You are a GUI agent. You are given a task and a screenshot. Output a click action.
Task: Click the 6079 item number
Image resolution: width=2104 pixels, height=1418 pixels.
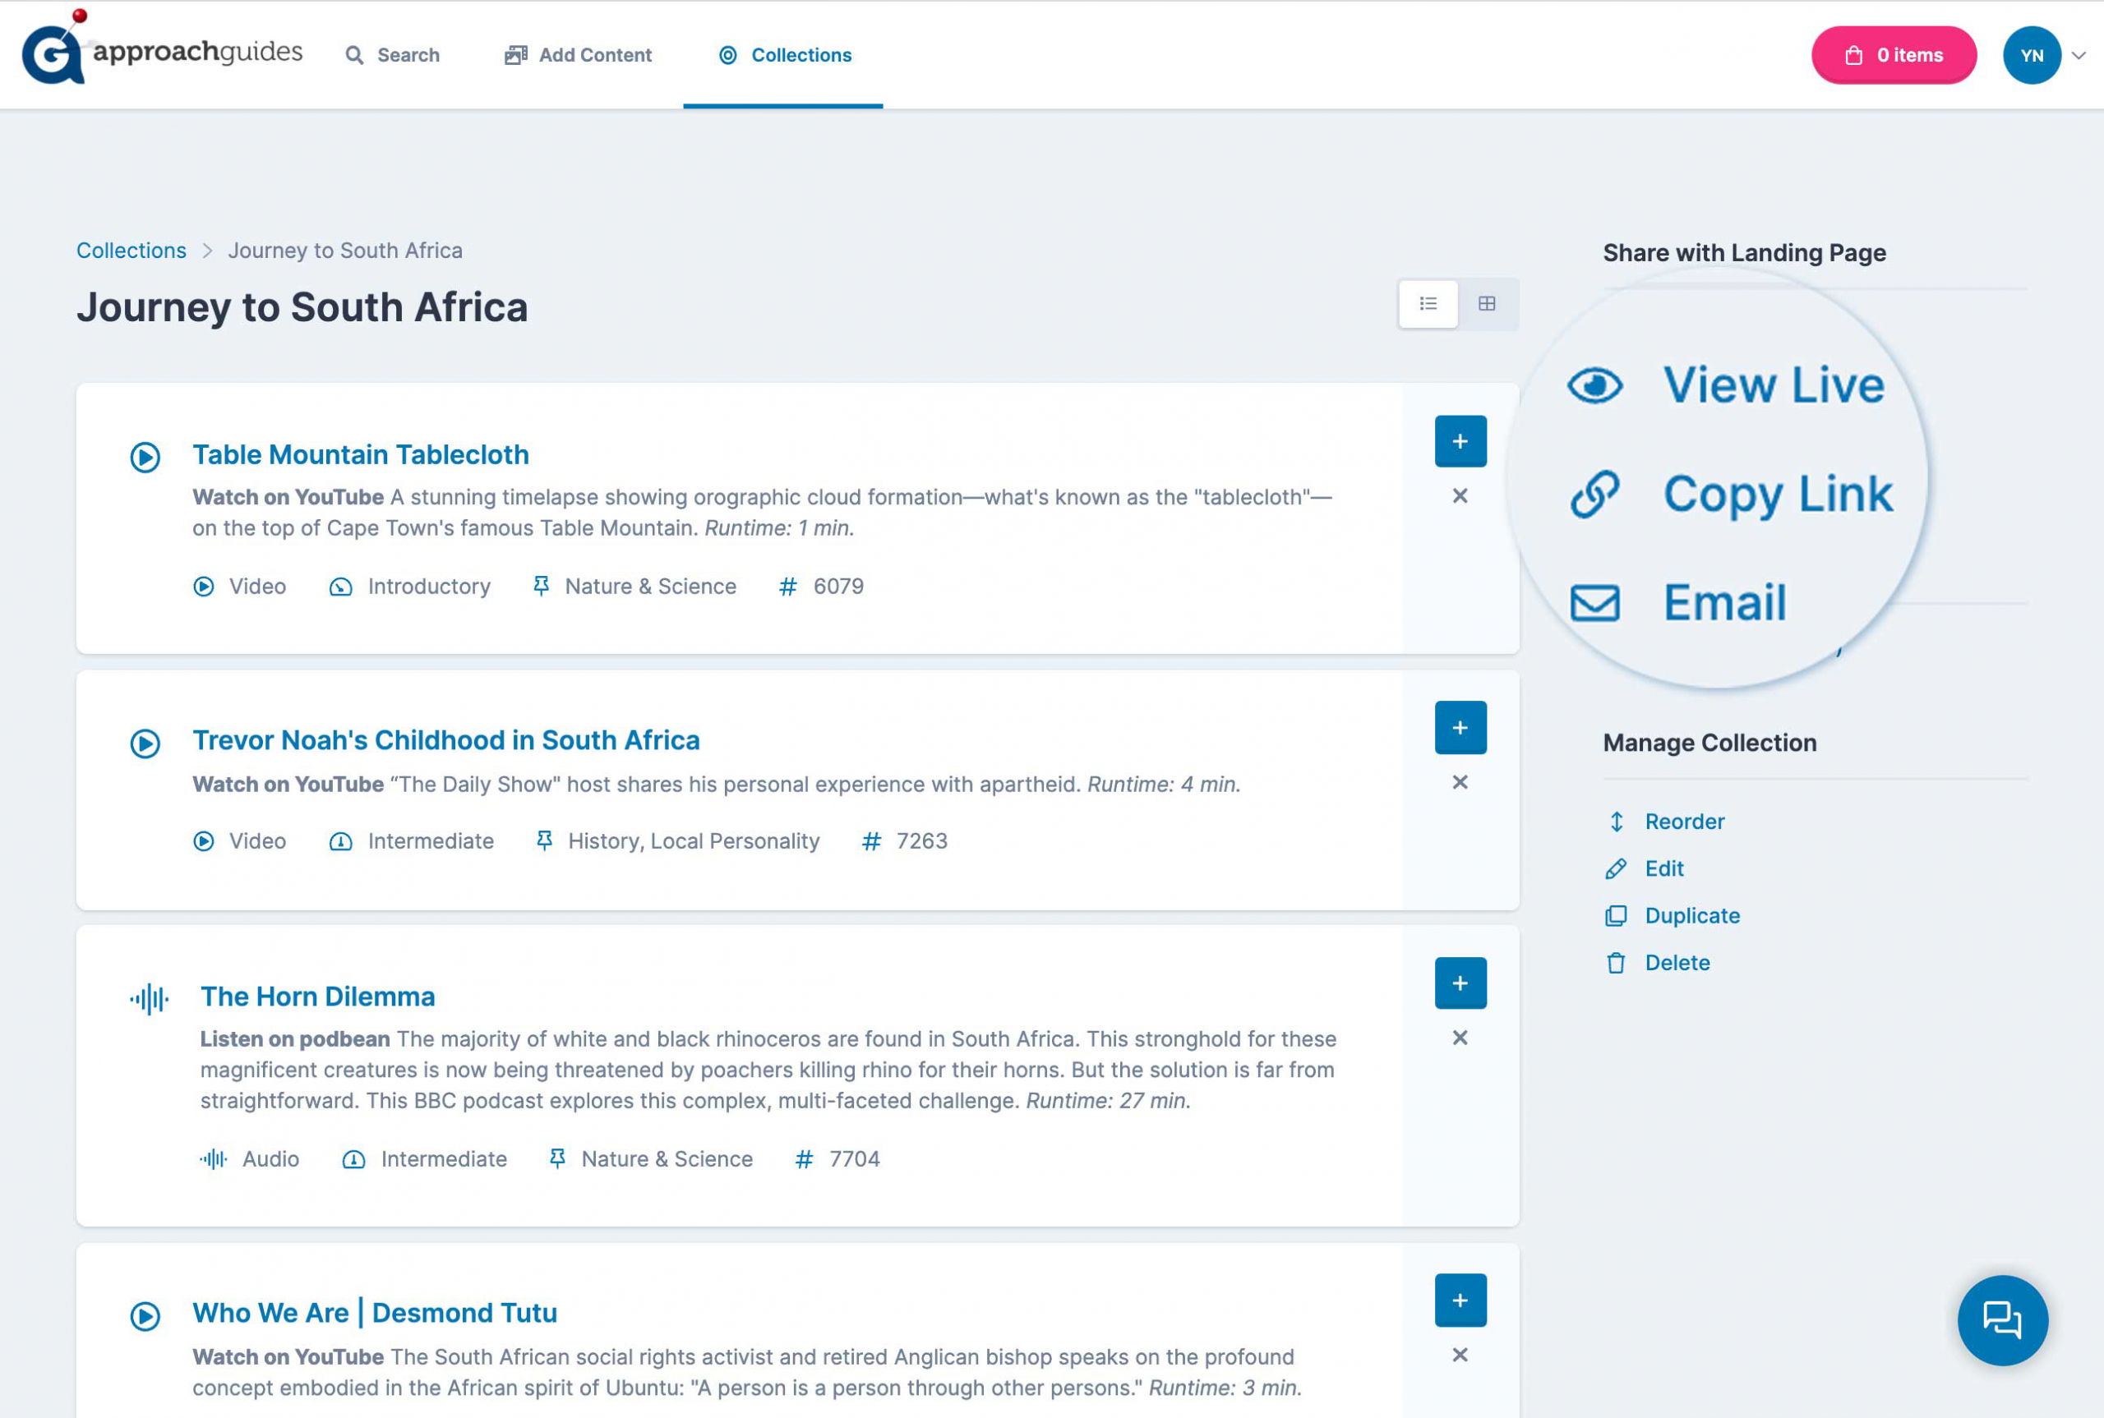click(x=838, y=587)
